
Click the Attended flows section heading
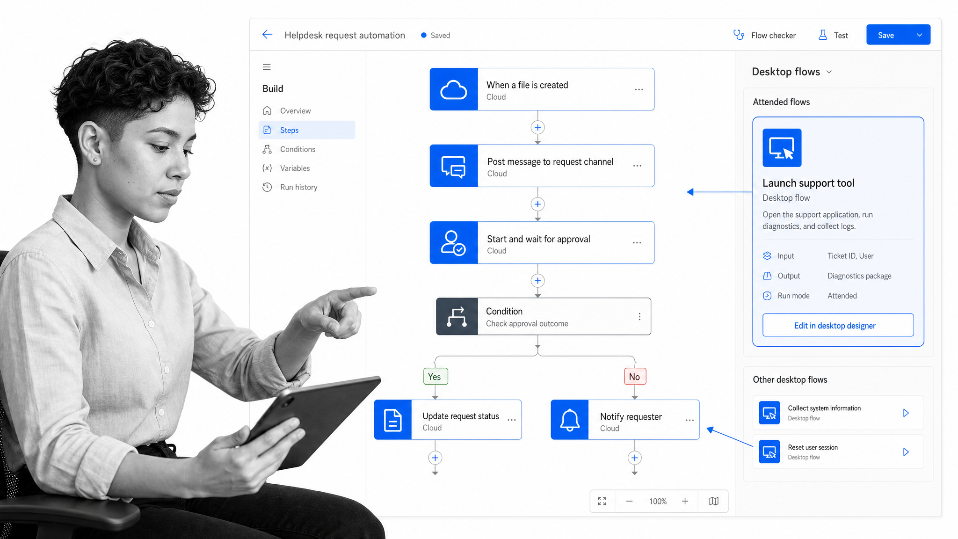pos(781,102)
